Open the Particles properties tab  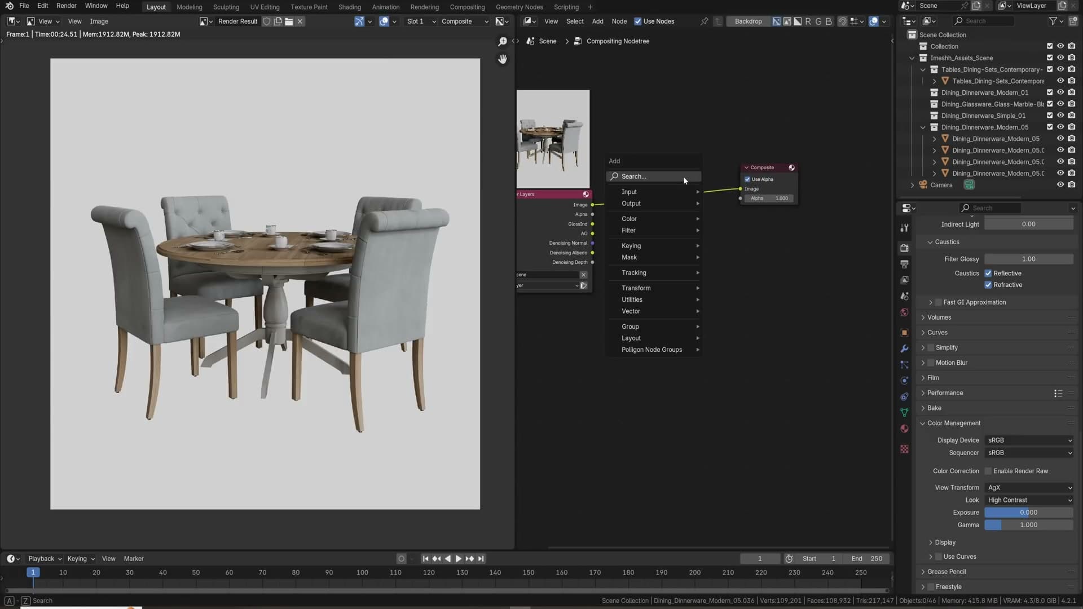coord(904,365)
